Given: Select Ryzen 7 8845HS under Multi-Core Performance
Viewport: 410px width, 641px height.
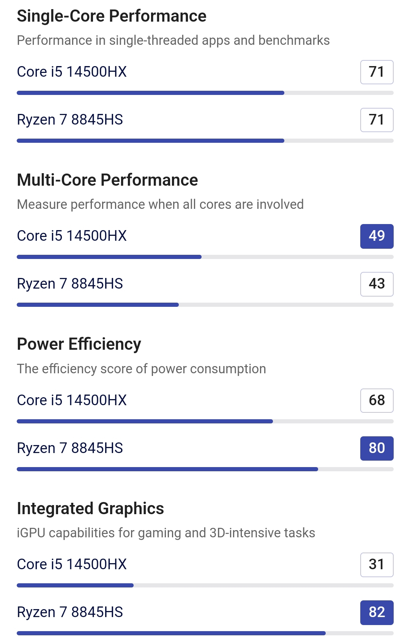Looking at the screenshot, I should pos(70,284).
